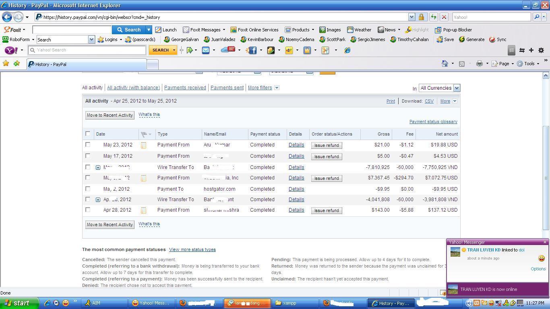Click the Yahoo toolbar plus add icon
Image resolution: width=550 pixels, height=309 pixels.
click(531, 50)
